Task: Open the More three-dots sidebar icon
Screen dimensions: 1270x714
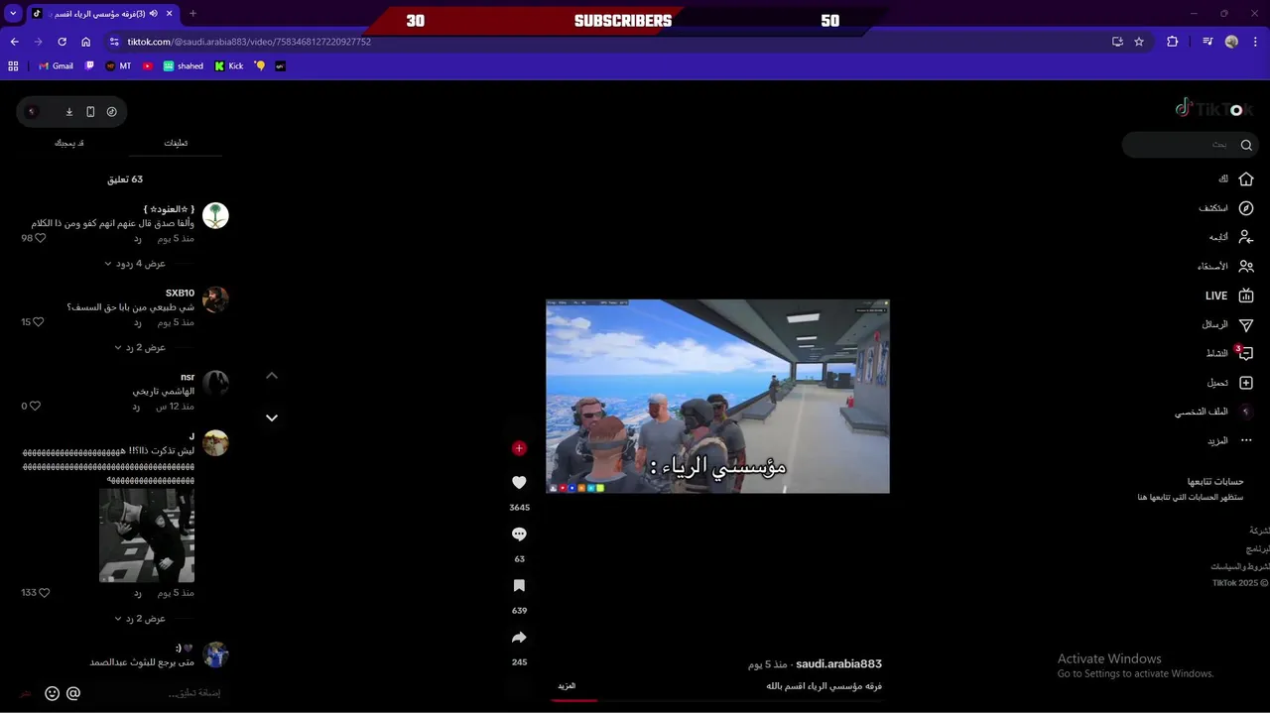Action: coord(1246,440)
